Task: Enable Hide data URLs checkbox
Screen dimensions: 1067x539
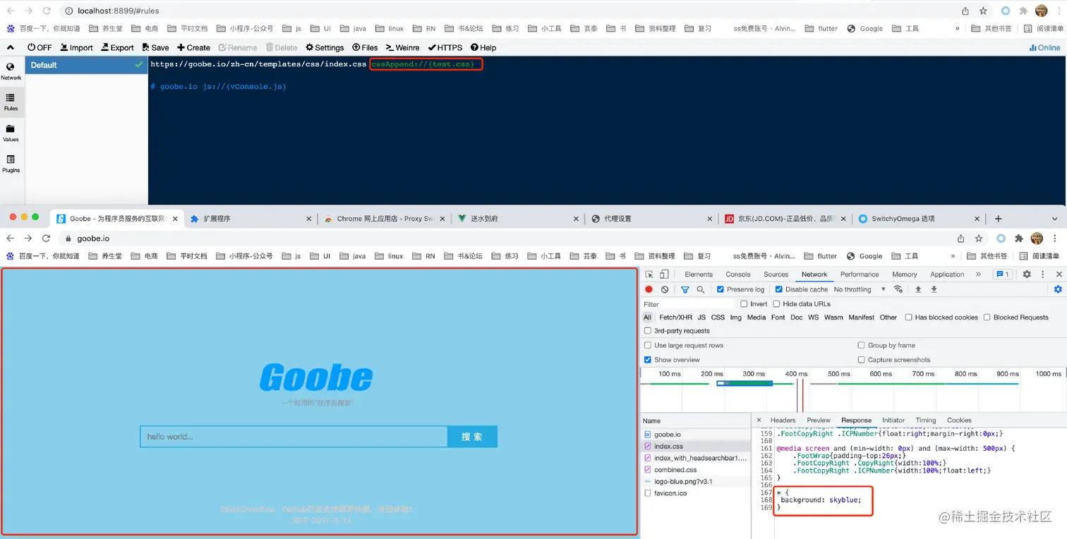Action: [776, 304]
